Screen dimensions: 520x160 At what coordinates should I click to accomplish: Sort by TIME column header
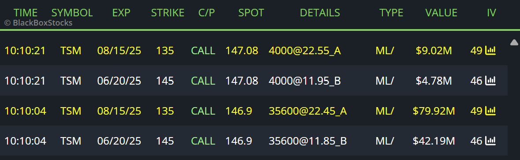[26, 13]
